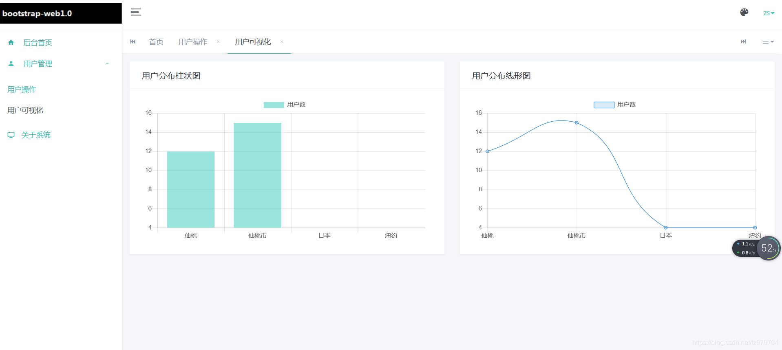Click the 仙桃市 data point on line chart

(577, 122)
